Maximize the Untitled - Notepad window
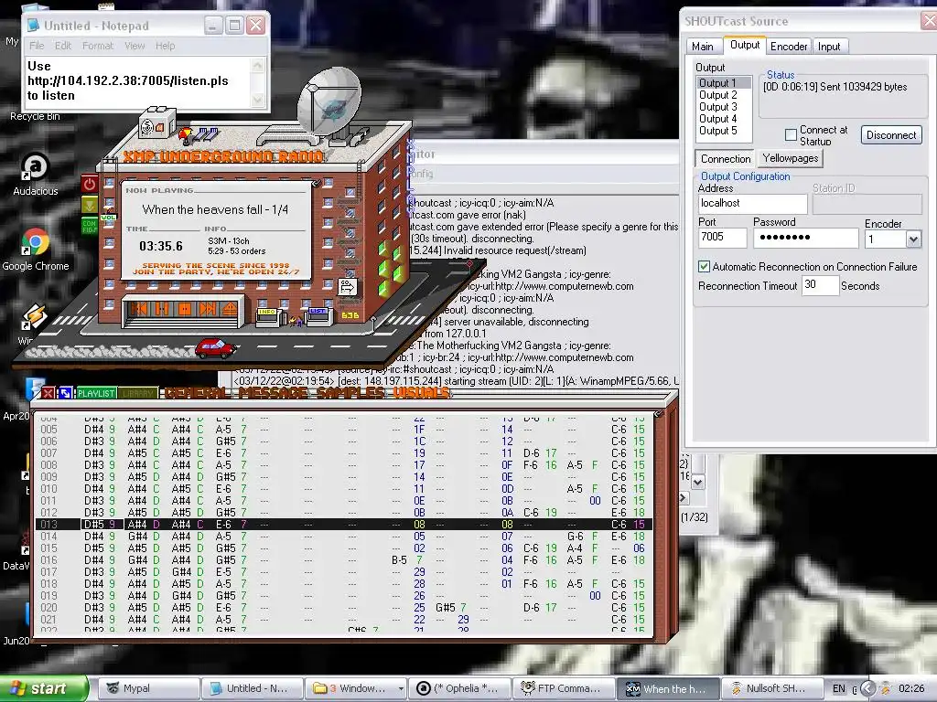937x702 pixels. click(x=234, y=25)
